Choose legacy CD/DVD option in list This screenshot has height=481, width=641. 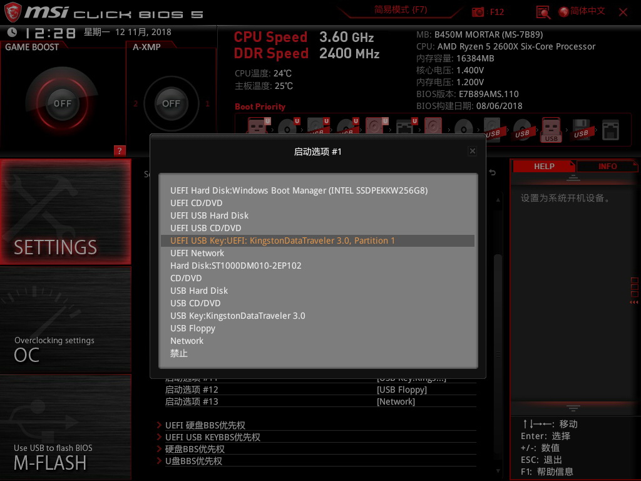point(317,278)
